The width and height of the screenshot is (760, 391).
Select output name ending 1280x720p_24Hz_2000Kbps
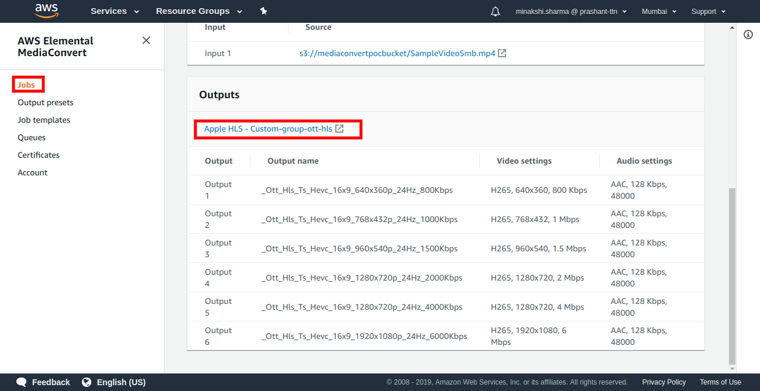click(362, 278)
